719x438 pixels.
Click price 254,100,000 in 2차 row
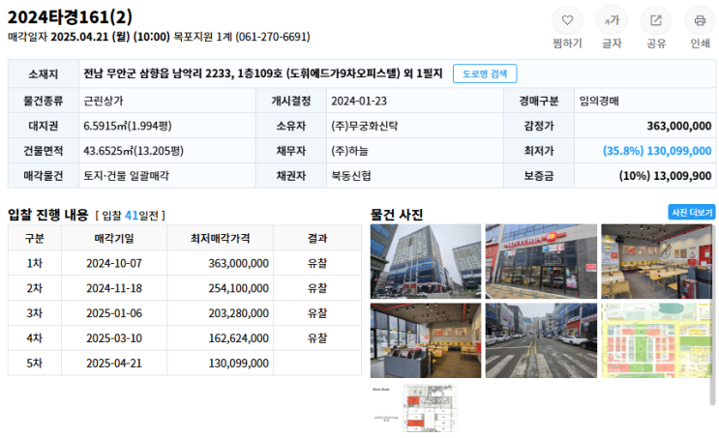[x=238, y=288]
